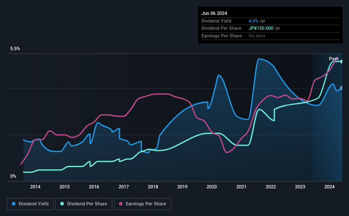This screenshot has height=216, width=349.
Task: Click the 2022 axis label
Action: (x=271, y=187)
